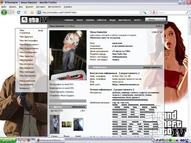Open the Справка menu
This screenshot has width=191, height=143.
(x=68, y=7)
